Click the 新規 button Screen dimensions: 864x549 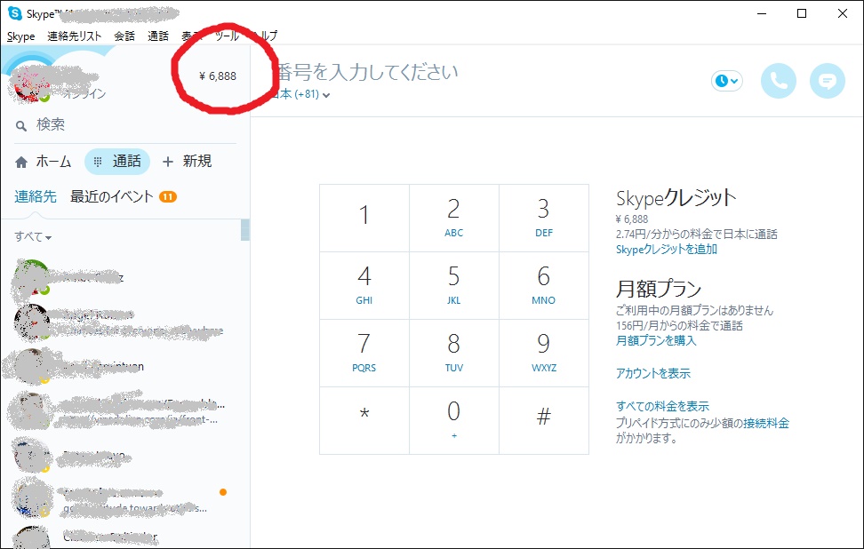(x=188, y=162)
